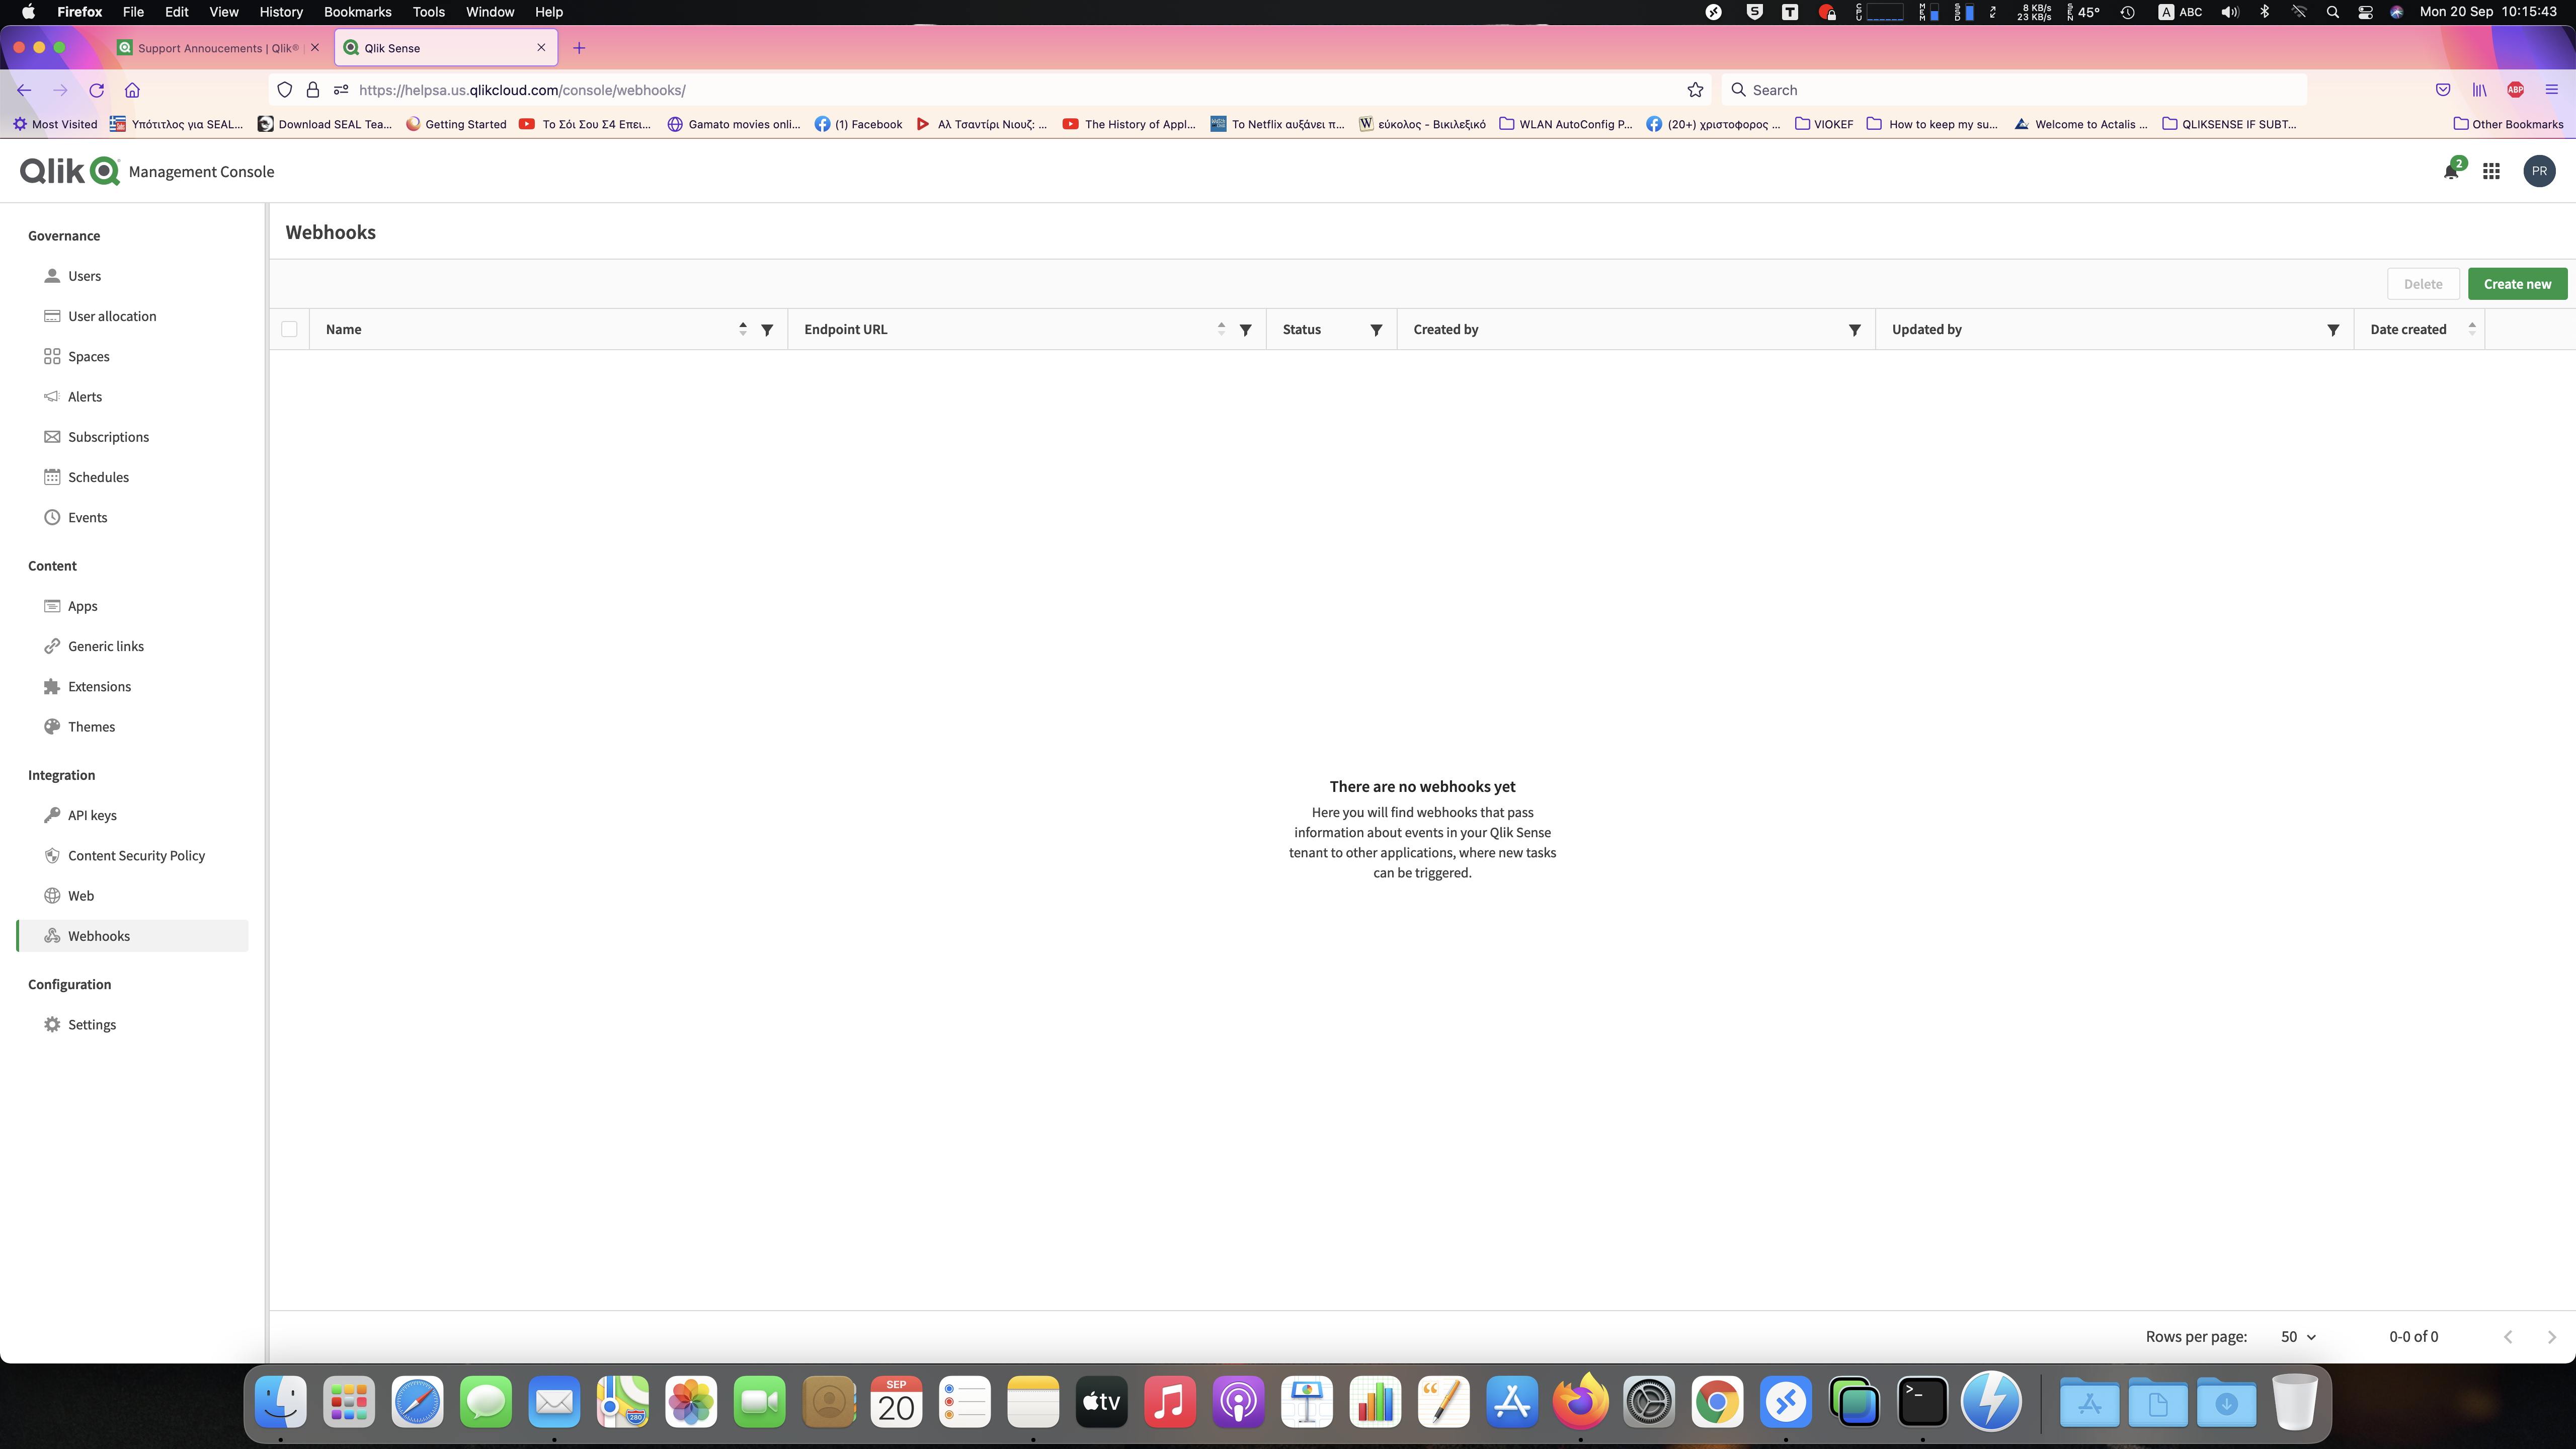Open the Bookmarks menu in menu bar
The image size is (2576, 1449).
(357, 12)
